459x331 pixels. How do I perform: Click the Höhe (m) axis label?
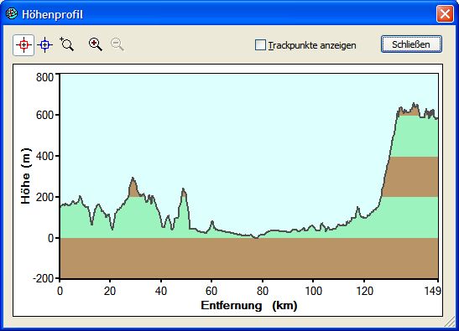(x=26, y=176)
